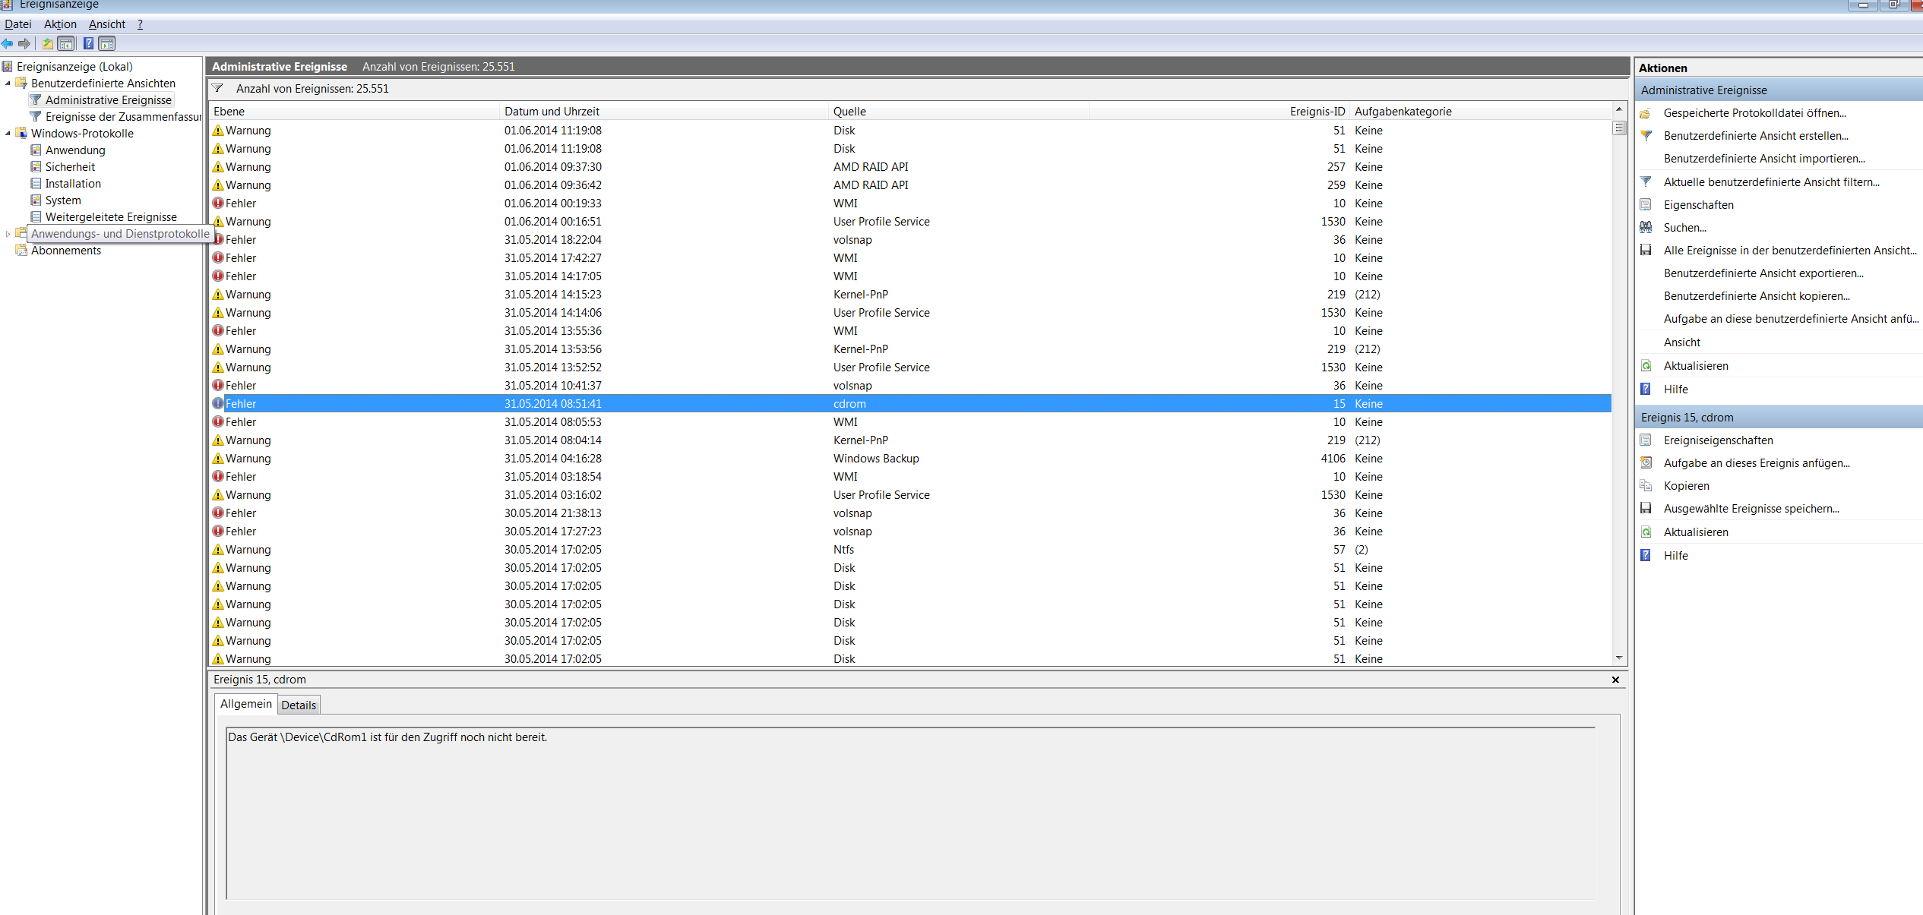Viewport: 1923px width, 915px height.
Task: Click the binoculars Suchen icon
Action: pyautogui.click(x=1646, y=228)
